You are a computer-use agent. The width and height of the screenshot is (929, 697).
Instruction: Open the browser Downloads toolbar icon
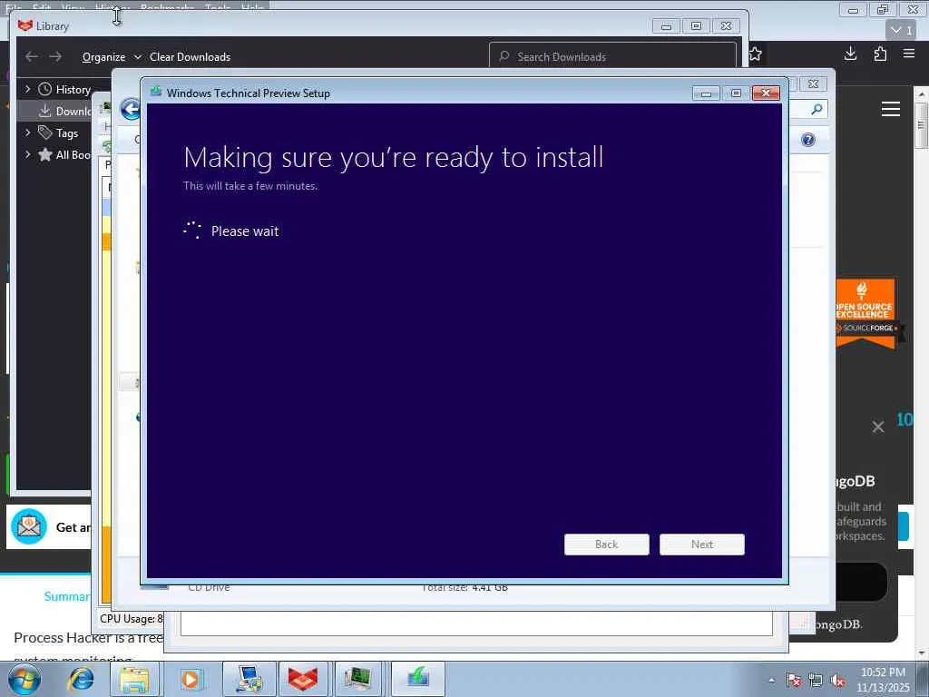click(x=850, y=54)
